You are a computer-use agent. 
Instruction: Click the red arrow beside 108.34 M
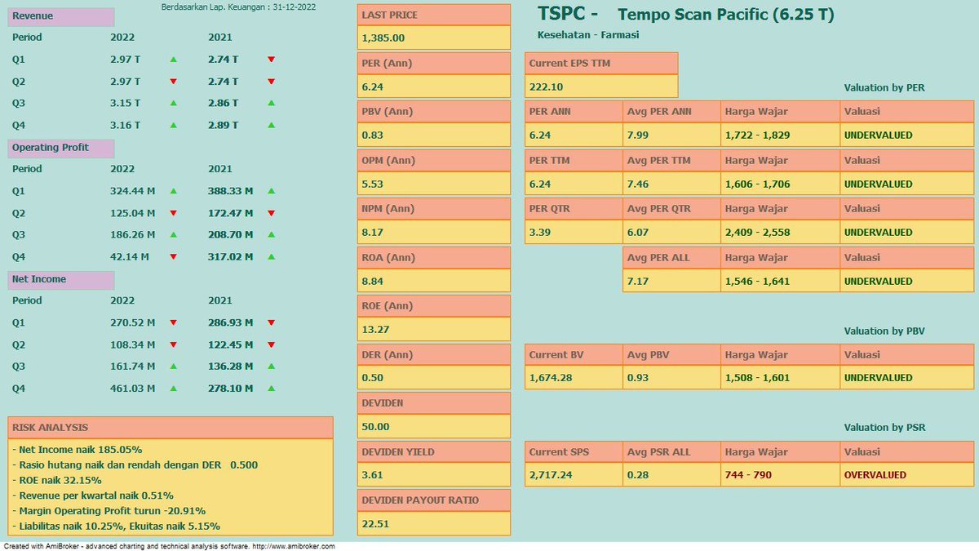tap(173, 344)
